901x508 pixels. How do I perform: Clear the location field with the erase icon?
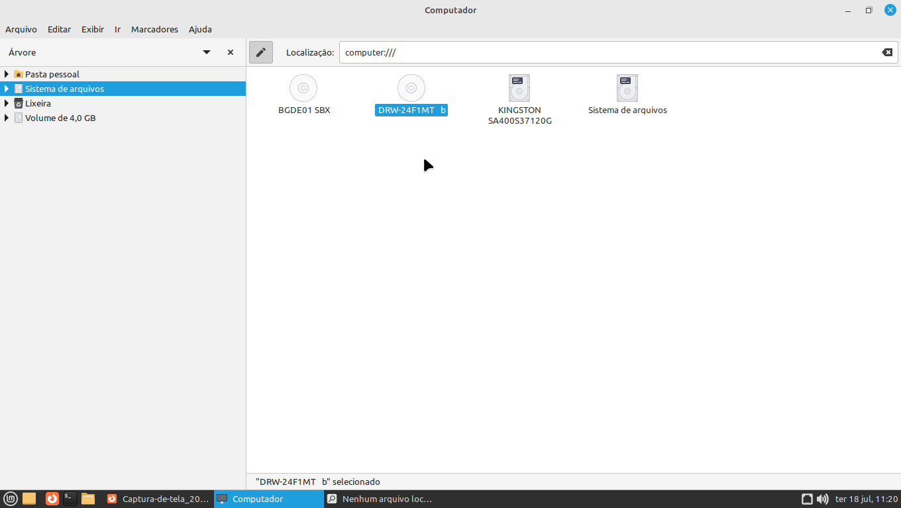click(x=887, y=52)
